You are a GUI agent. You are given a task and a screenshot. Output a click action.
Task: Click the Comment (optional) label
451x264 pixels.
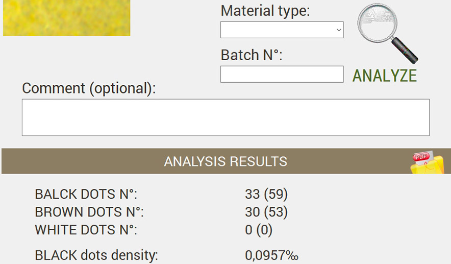89,88
